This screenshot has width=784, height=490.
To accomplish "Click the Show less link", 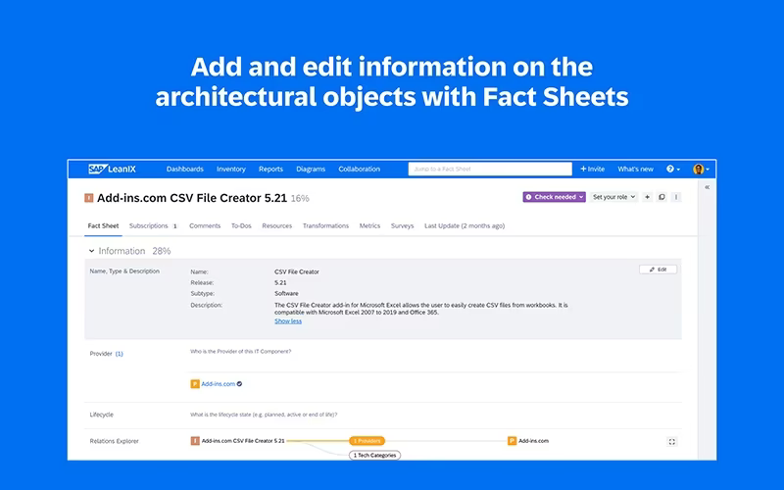I will pos(288,321).
